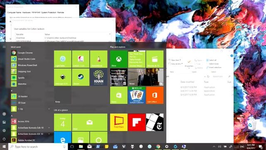266x150 pixels.
Task: Expand the 7-Zip folder chevron
Action: click(49, 109)
